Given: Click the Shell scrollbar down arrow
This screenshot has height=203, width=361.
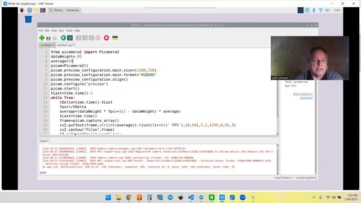Looking at the screenshot, I should (278, 174).
